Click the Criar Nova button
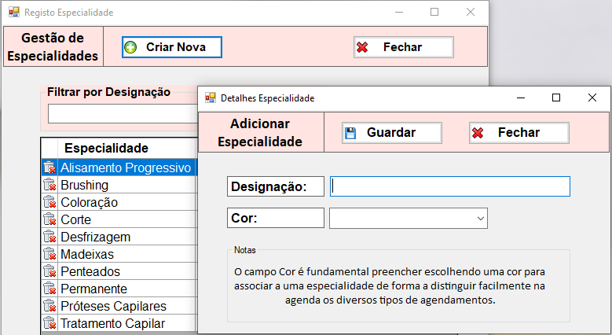This screenshot has width=612, height=335. [x=172, y=47]
